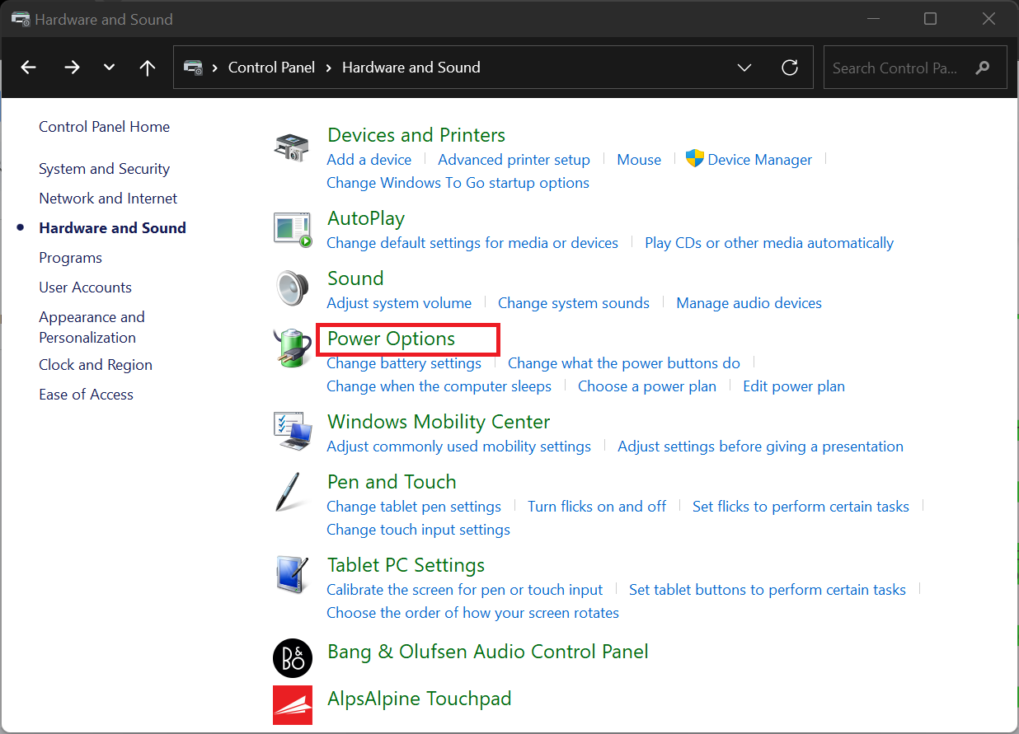Click the Power Options battery icon
This screenshot has width=1019, height=734.
292,348
